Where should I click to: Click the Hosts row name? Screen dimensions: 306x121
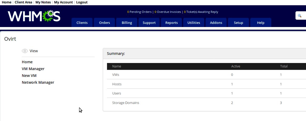pyautogui.click(x=117, y=84)
